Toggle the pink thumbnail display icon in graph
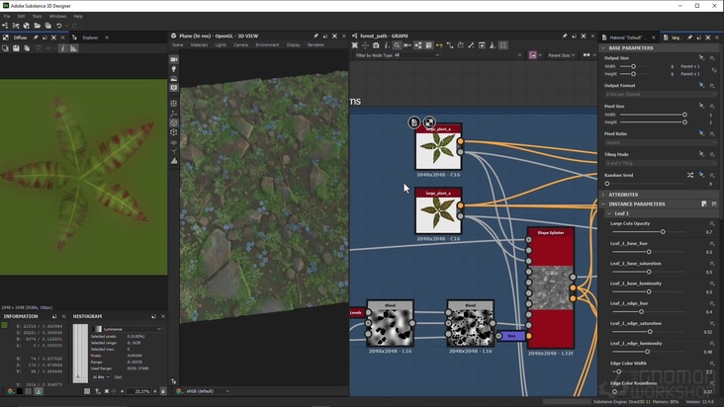 532,55
